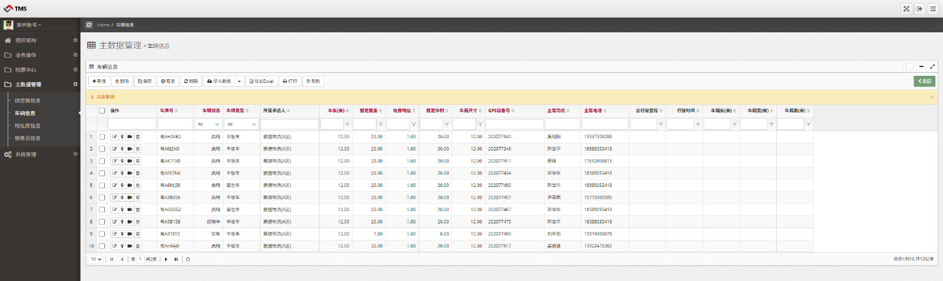Open the 车辆状态 filter dropdown

coord(209,124)
